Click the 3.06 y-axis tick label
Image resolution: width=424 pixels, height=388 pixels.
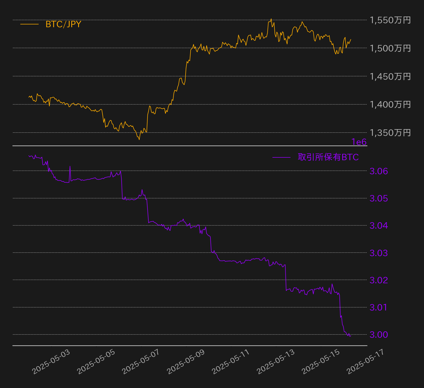click(379, 171)
